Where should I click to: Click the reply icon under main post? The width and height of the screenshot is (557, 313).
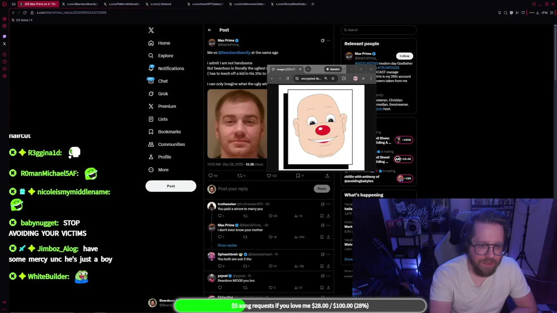pyautogui.click(x=211, y=176)
